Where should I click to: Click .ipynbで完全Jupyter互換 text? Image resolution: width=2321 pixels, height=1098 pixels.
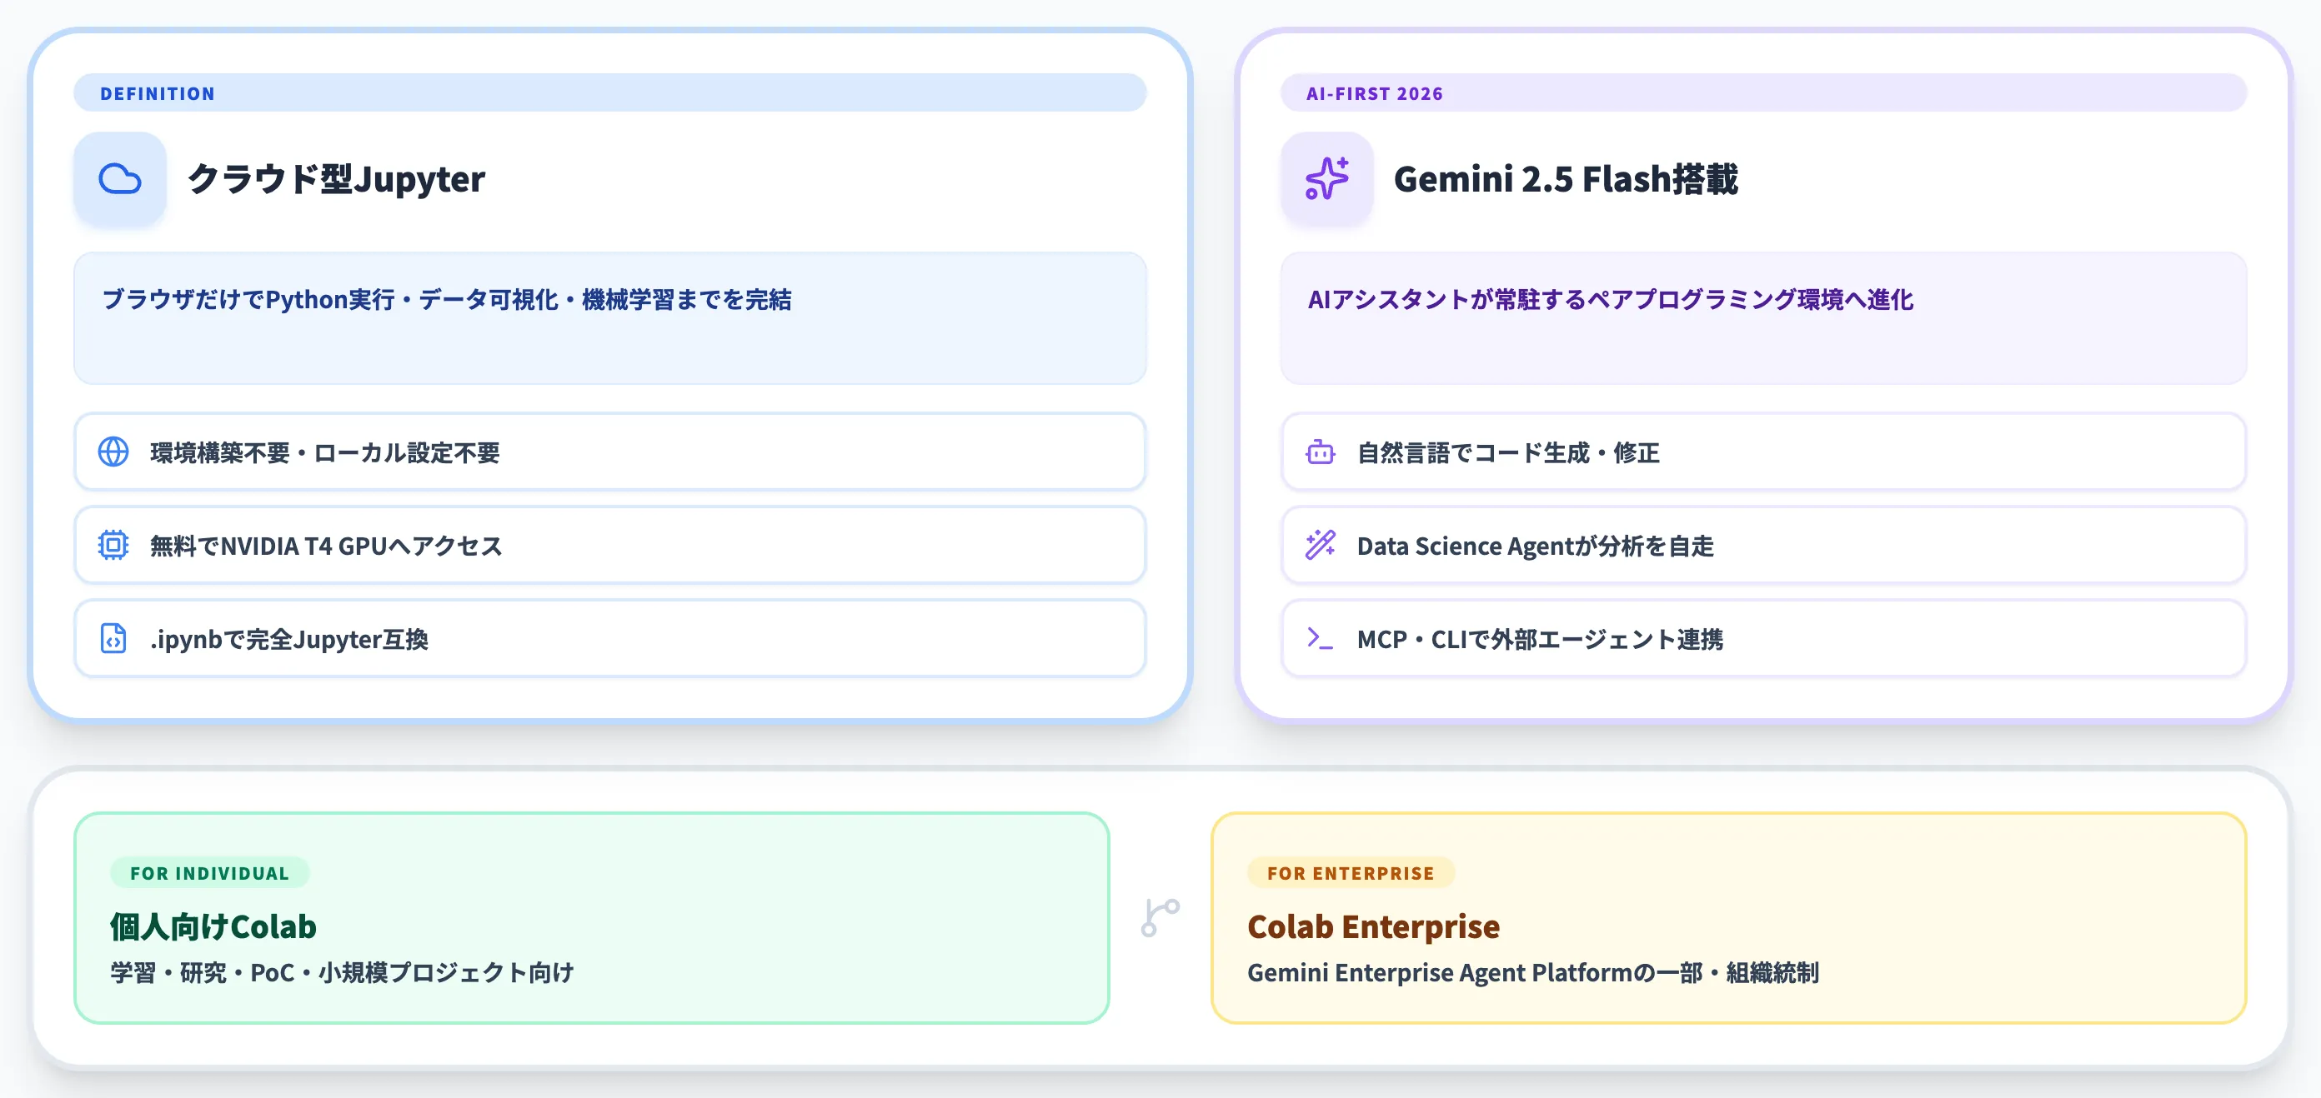click(288, 640)
